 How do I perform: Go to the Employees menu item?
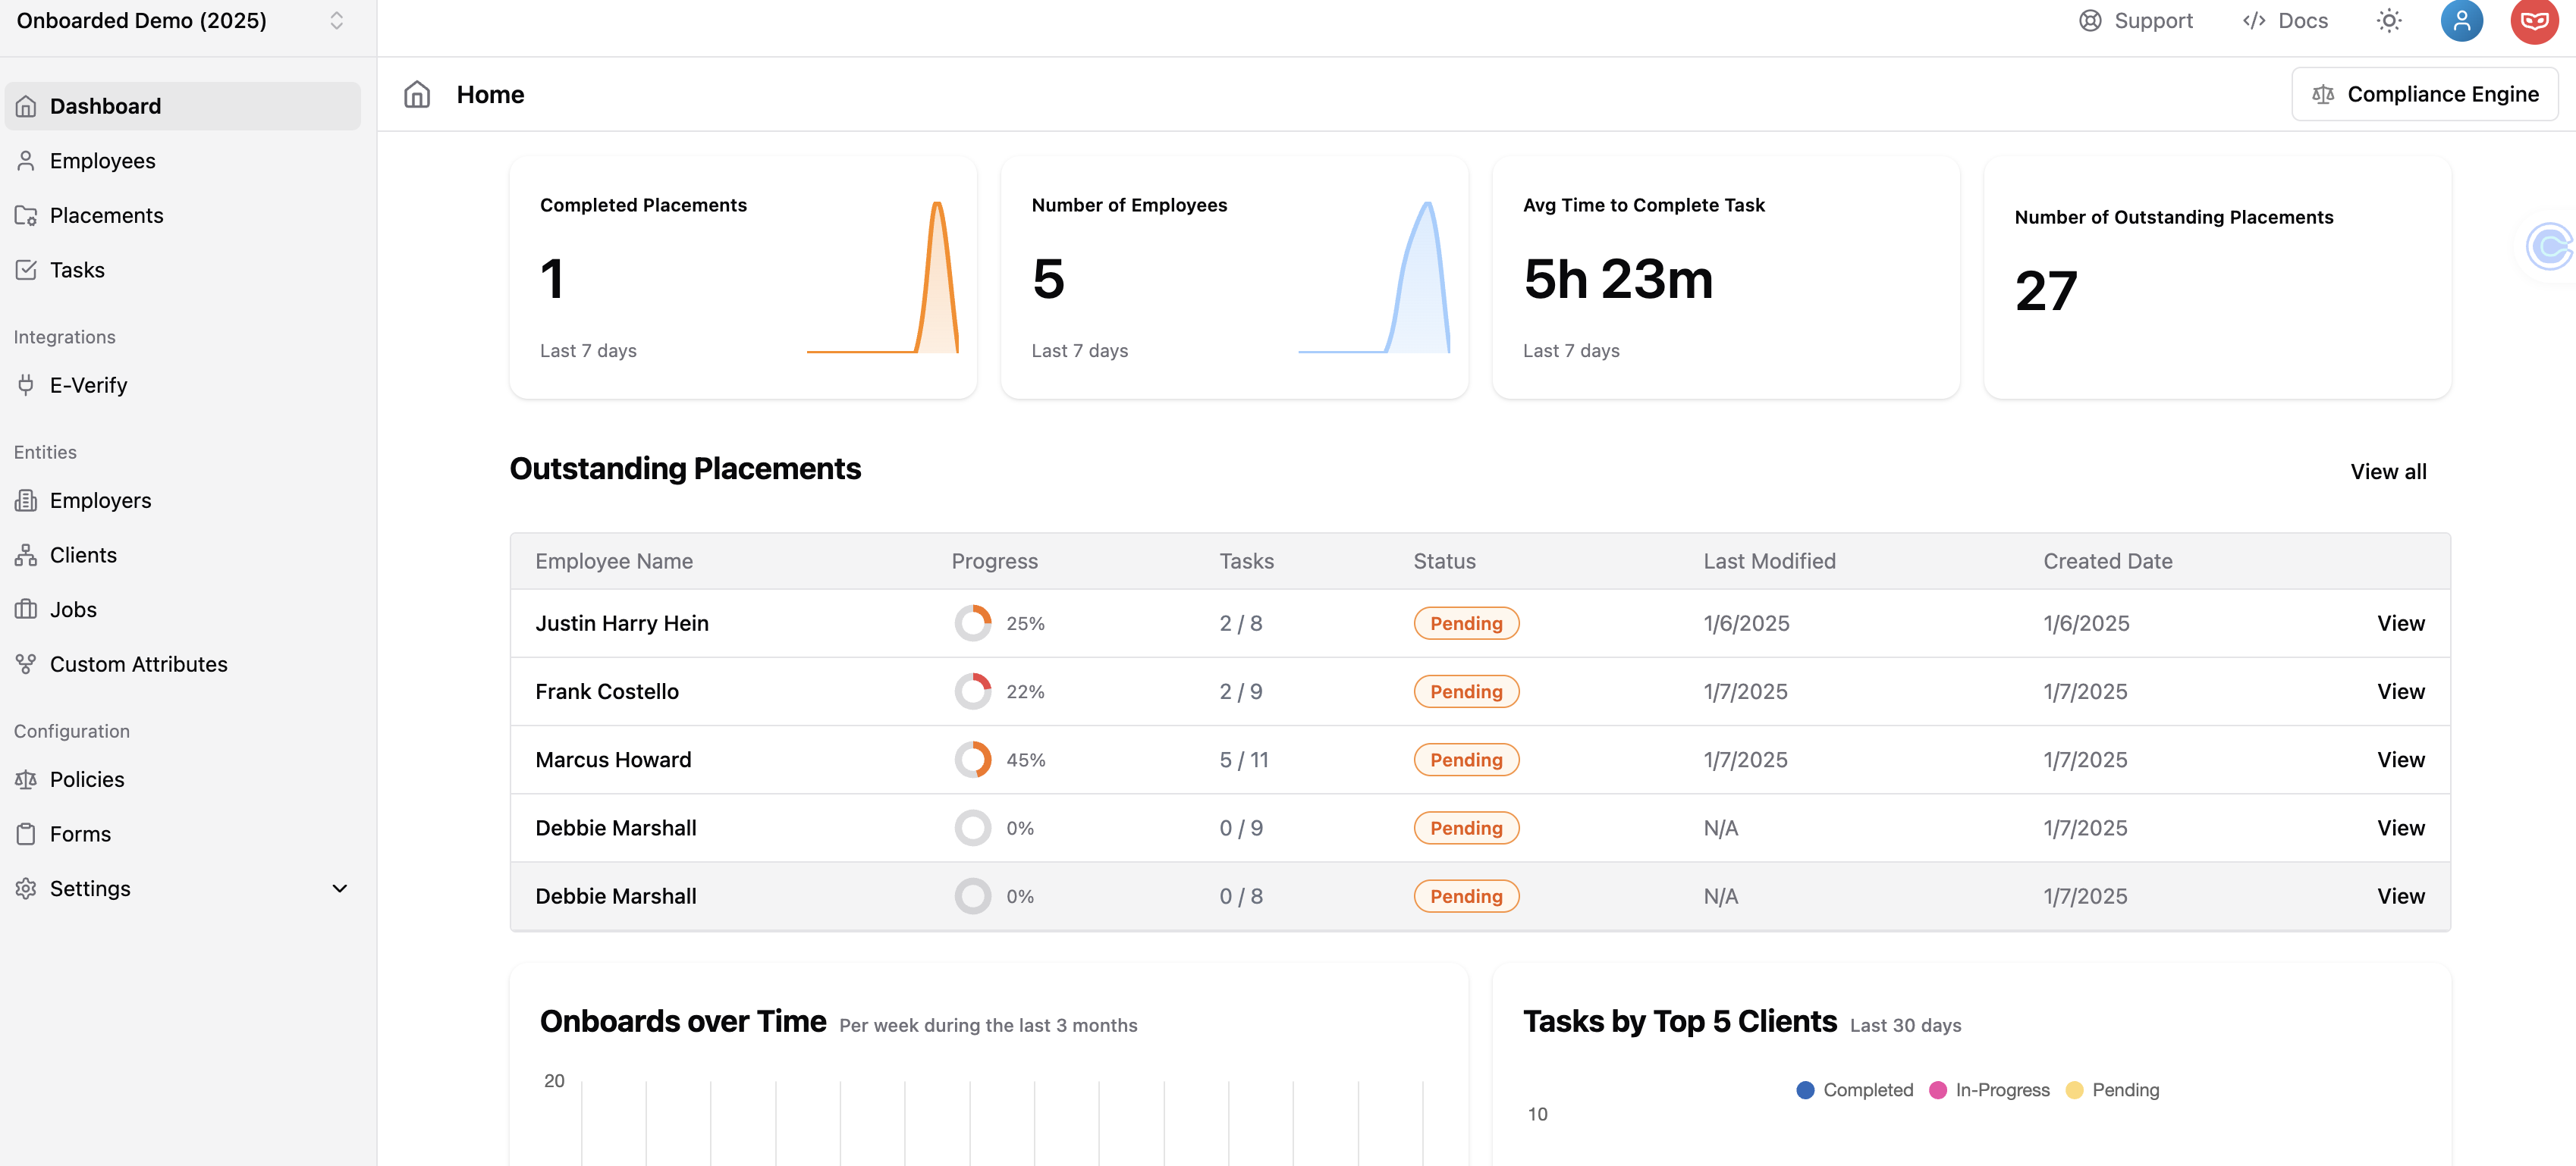pyautogui.click(x=102, y=161)
